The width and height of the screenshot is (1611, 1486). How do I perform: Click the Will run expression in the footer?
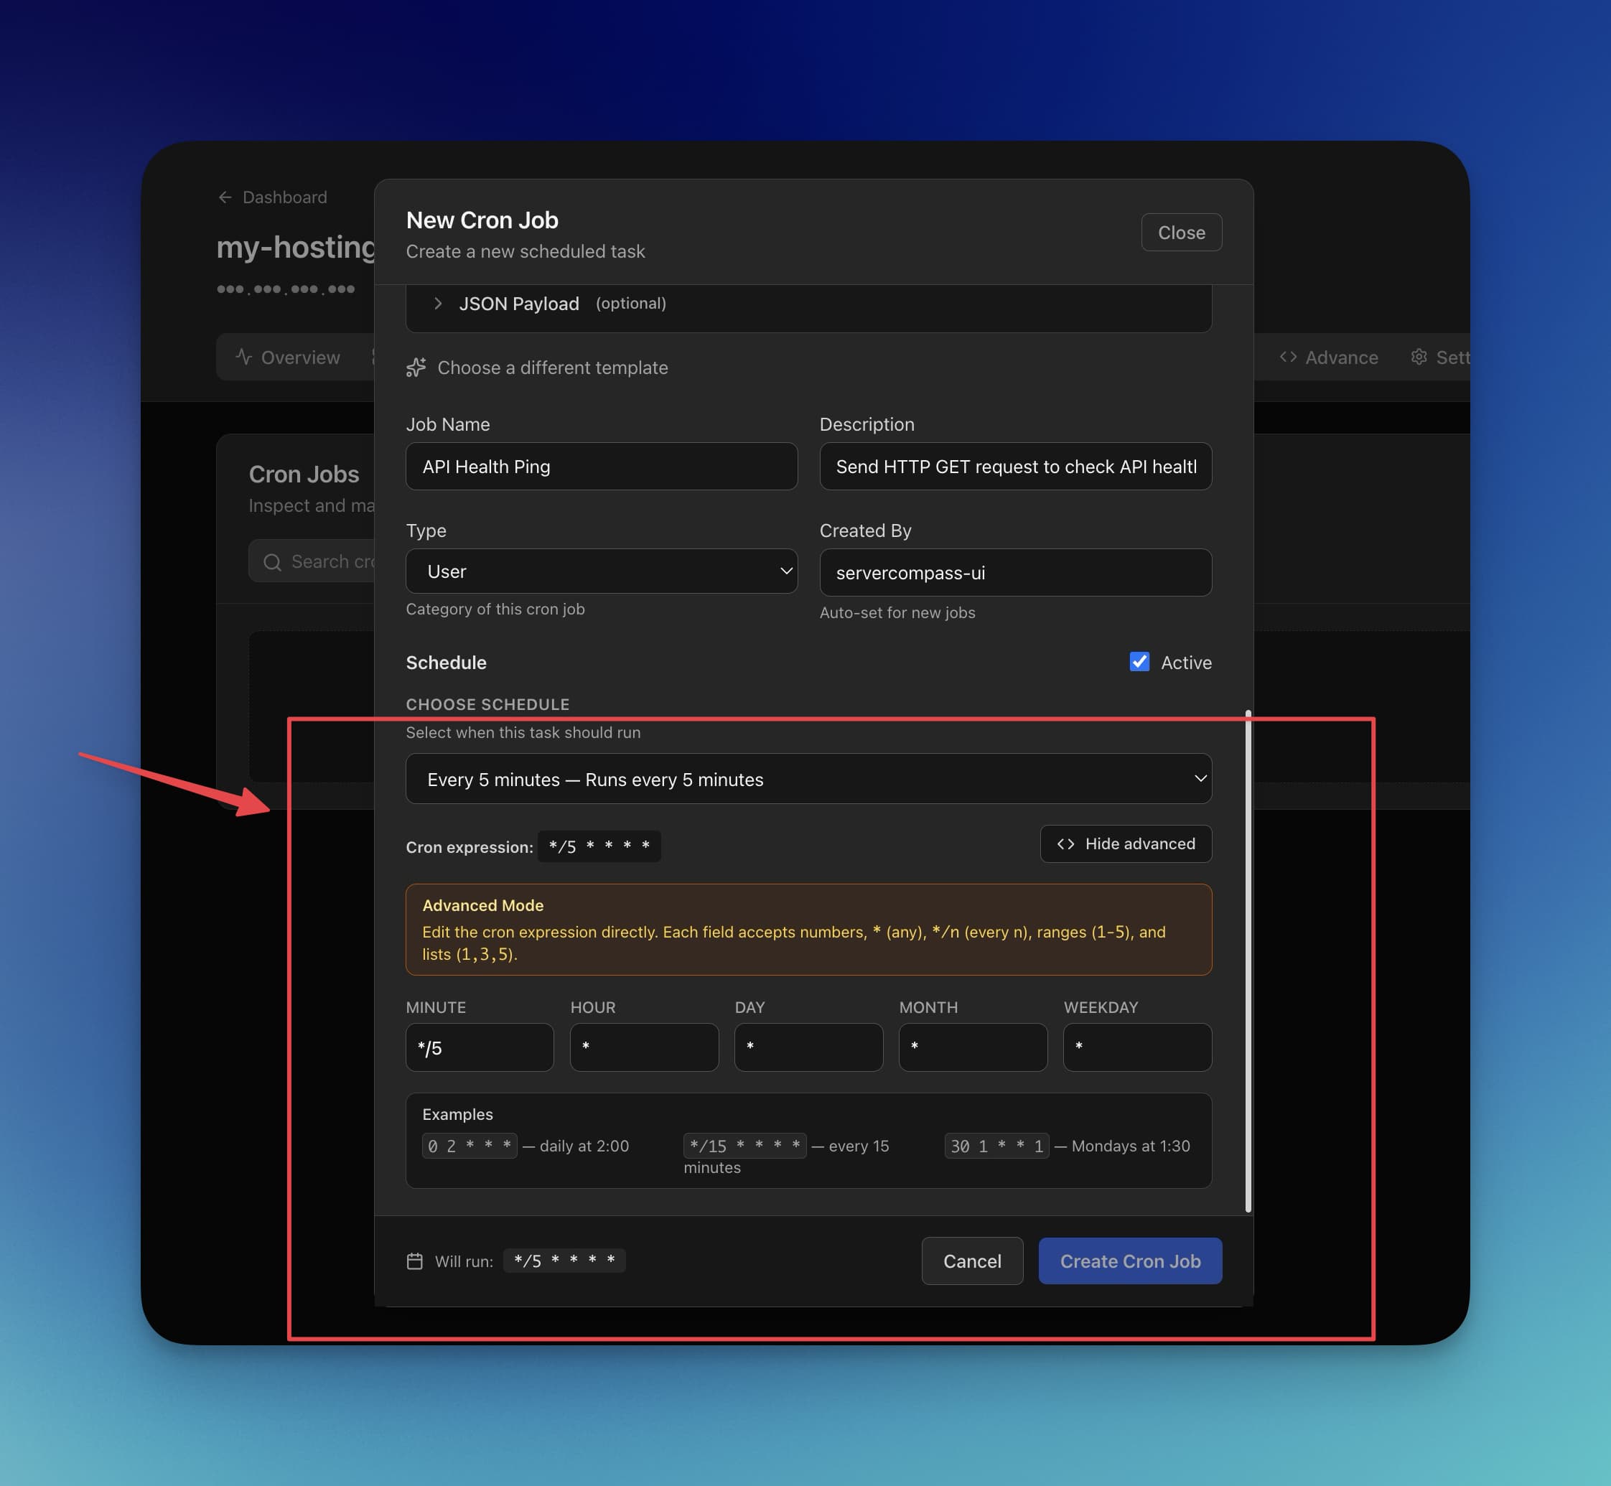point(564,1260)
